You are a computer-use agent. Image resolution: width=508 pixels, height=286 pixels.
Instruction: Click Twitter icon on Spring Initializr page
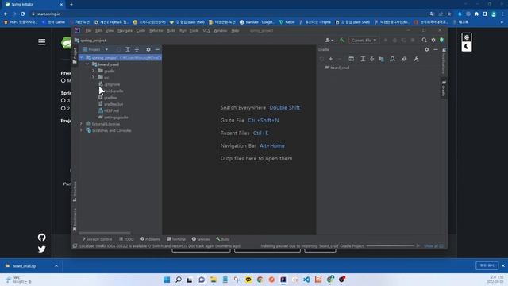tap(41, 249)
